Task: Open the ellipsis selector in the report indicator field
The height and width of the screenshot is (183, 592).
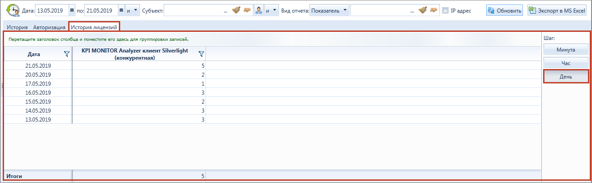Action: point(412,10)
